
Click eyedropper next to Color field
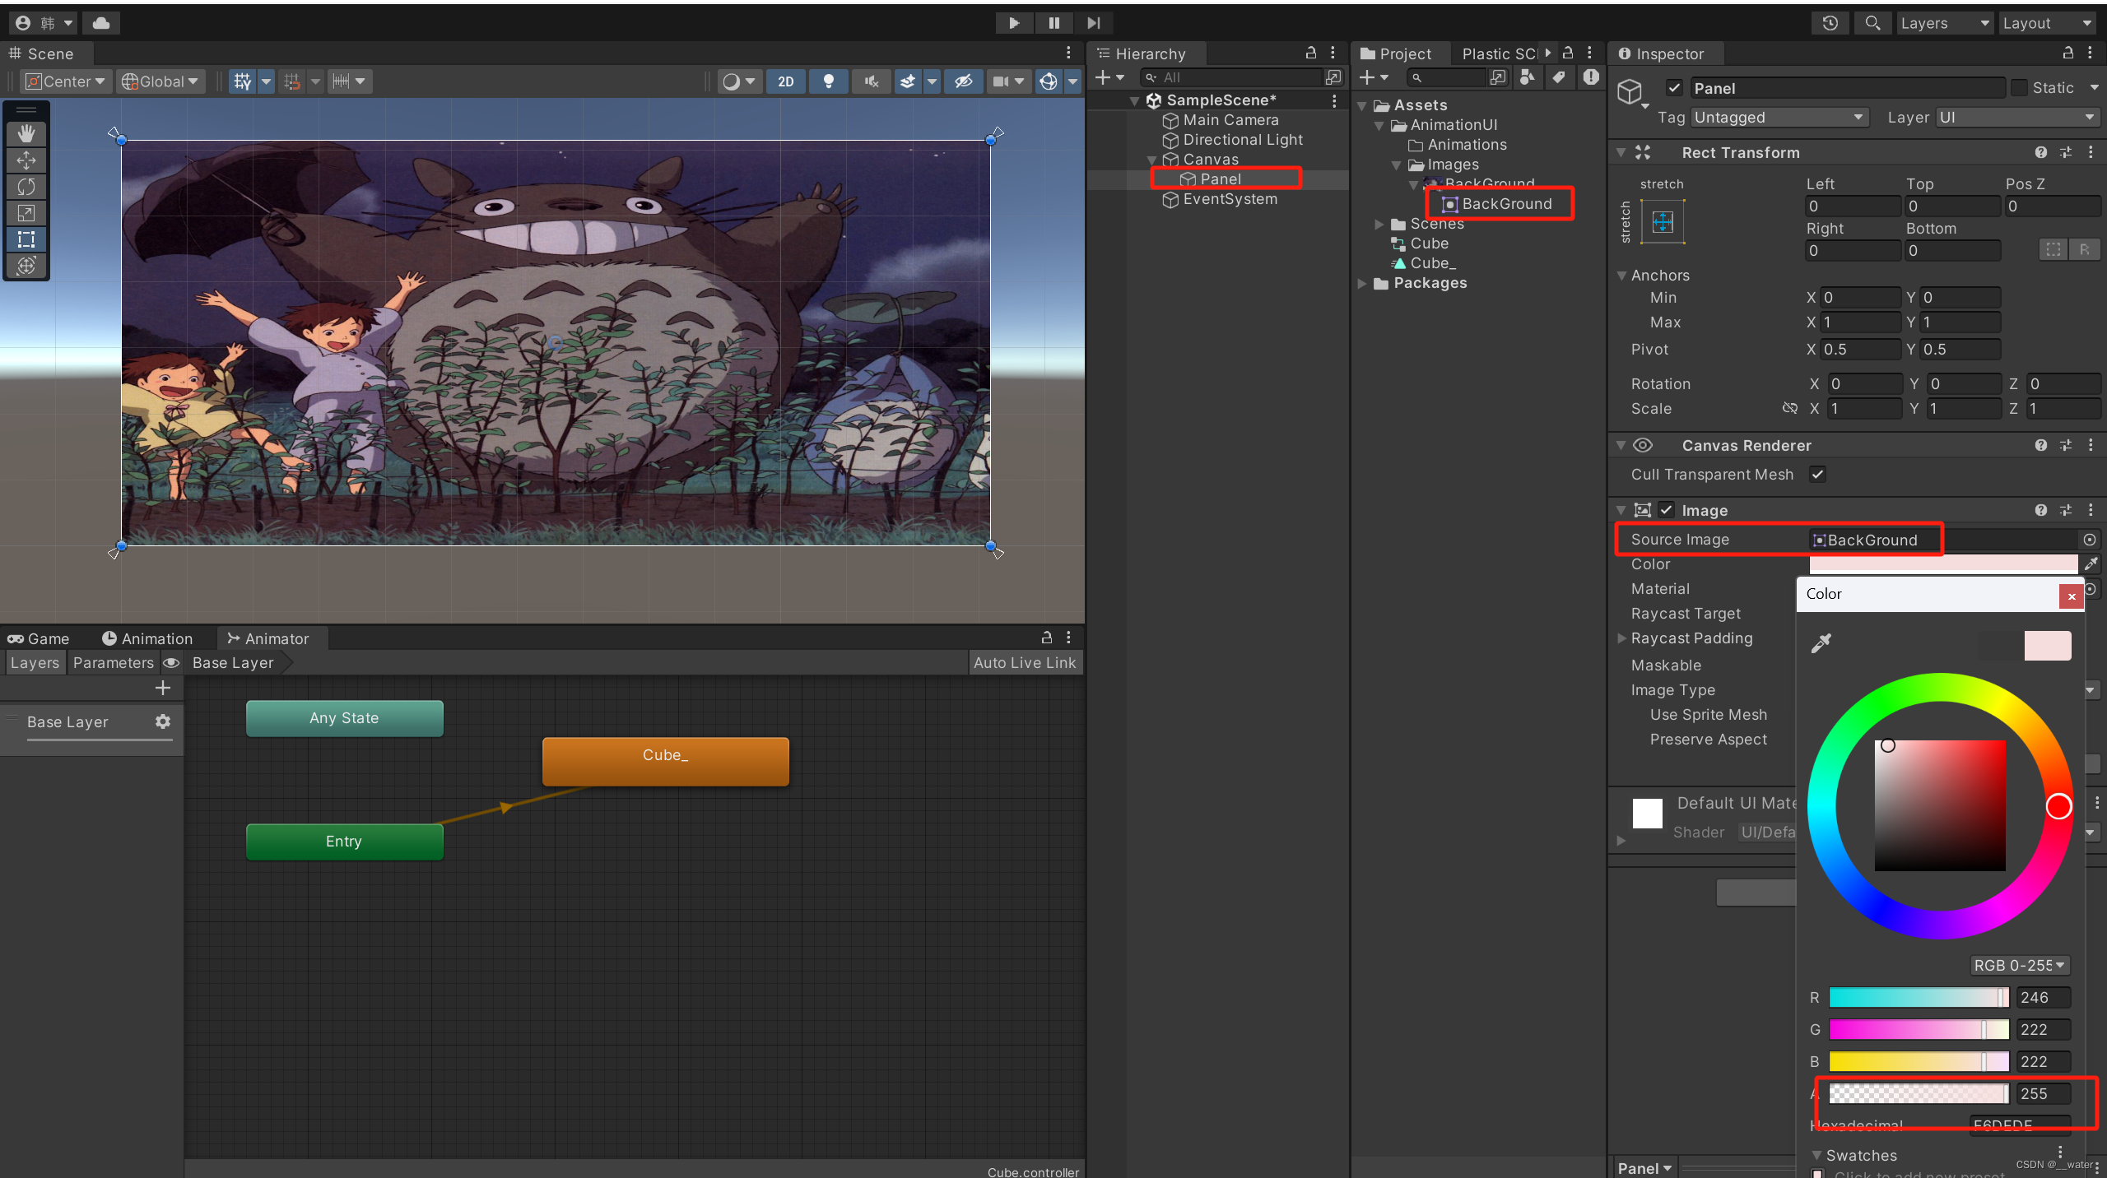click(2091, 564)
